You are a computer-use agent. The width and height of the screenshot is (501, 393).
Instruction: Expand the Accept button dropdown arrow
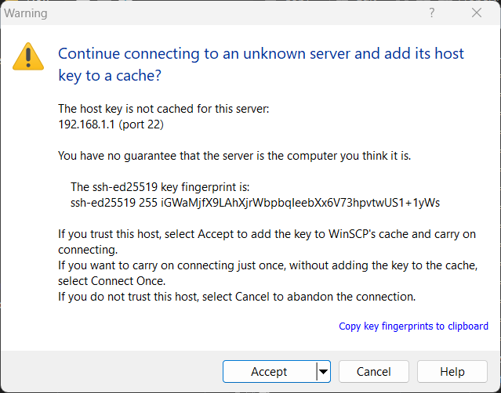[x=323, y=372]
